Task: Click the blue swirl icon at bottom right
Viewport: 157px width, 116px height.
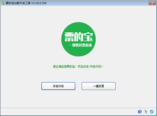Action: [x=152, y=112]
